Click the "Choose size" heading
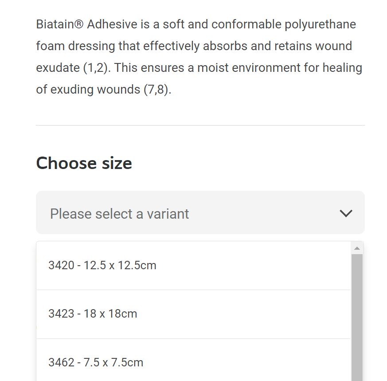387x381 pixels. coord(84,163)
